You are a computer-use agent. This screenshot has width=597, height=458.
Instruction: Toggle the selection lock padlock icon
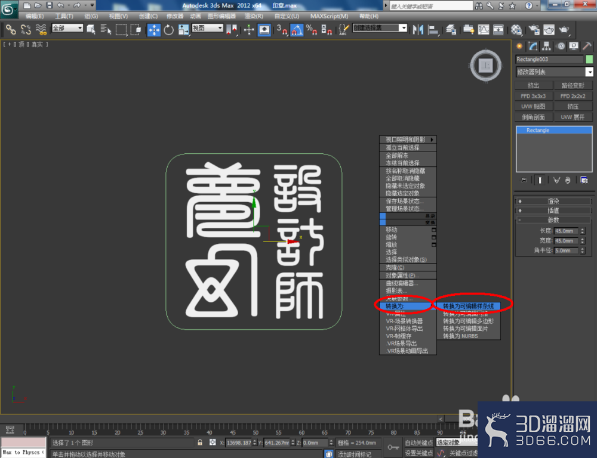[x=200, y=442]
